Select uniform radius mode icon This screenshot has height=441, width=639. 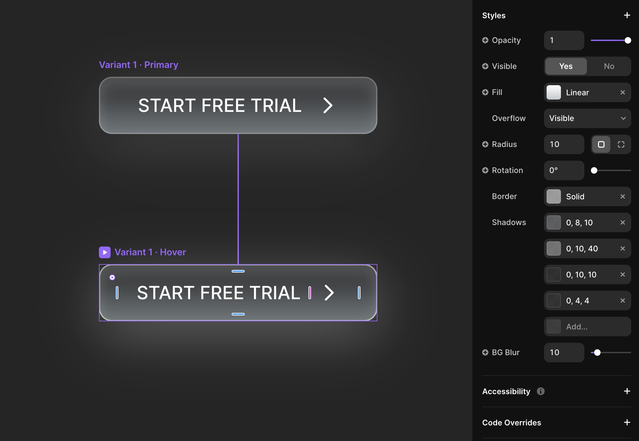601,144
